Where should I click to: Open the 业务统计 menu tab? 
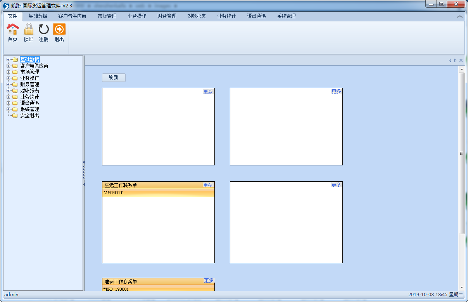tap(226, 16)
